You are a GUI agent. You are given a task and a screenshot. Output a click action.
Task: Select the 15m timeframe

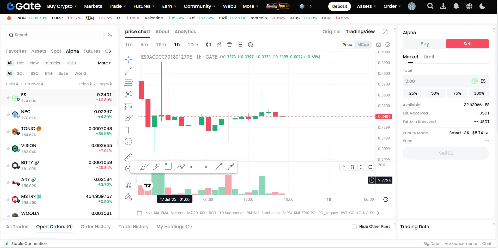coord(161,45)
